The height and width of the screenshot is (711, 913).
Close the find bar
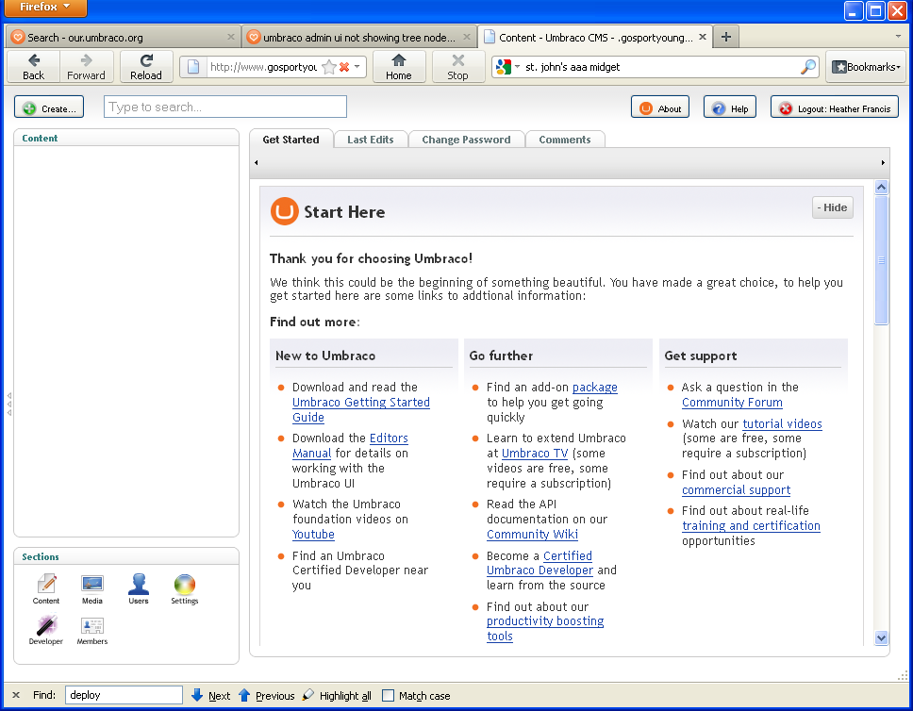(x=16, y=696)
